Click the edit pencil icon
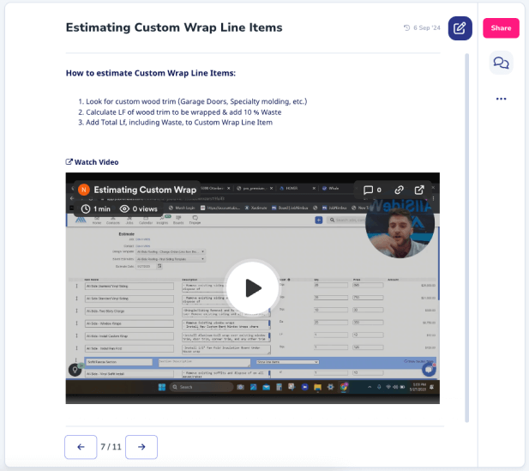529x471 pixels. pyautogui.click(x=460, y=28)
